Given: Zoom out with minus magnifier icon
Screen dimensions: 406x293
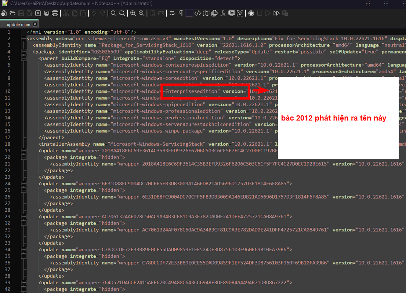Looking at the screenshot, I should tap(142, 14).
